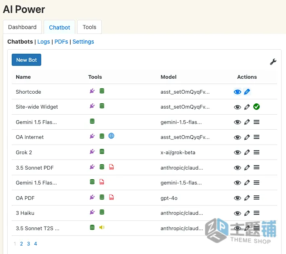
Task: Preview the 3 Haiku bot
Action: coord(237,213)
